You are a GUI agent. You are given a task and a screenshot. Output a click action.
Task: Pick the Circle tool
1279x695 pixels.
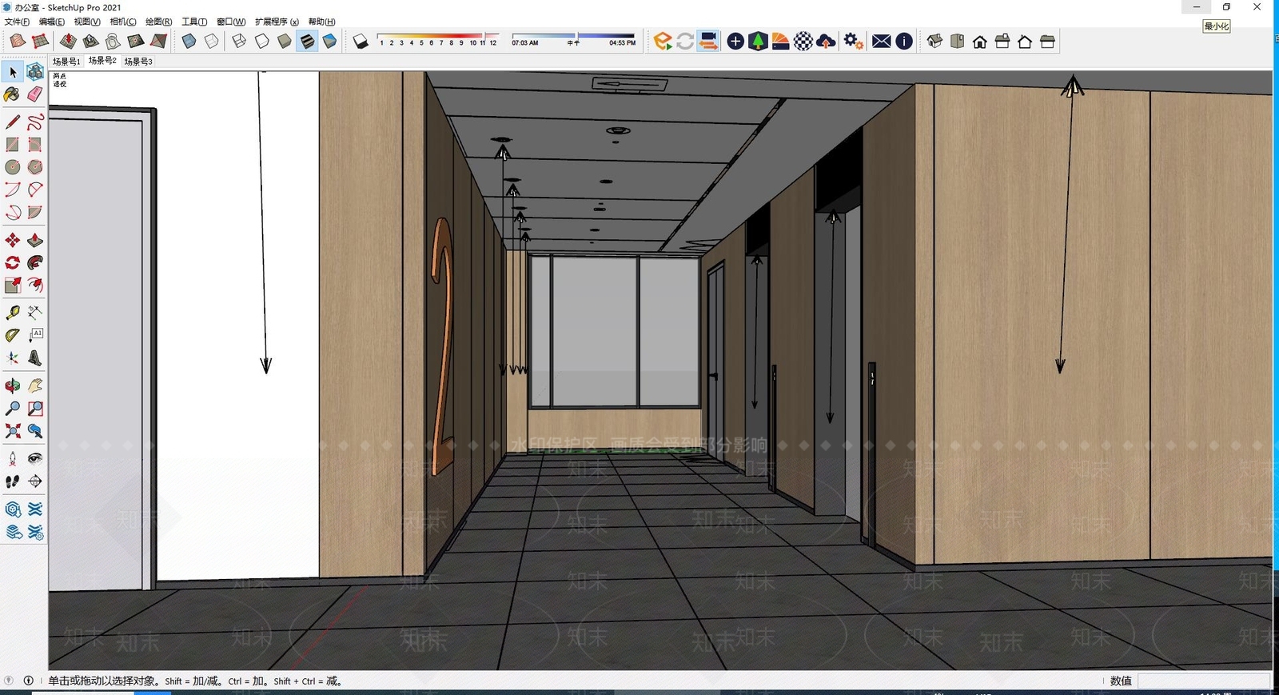tap(13, 166)
